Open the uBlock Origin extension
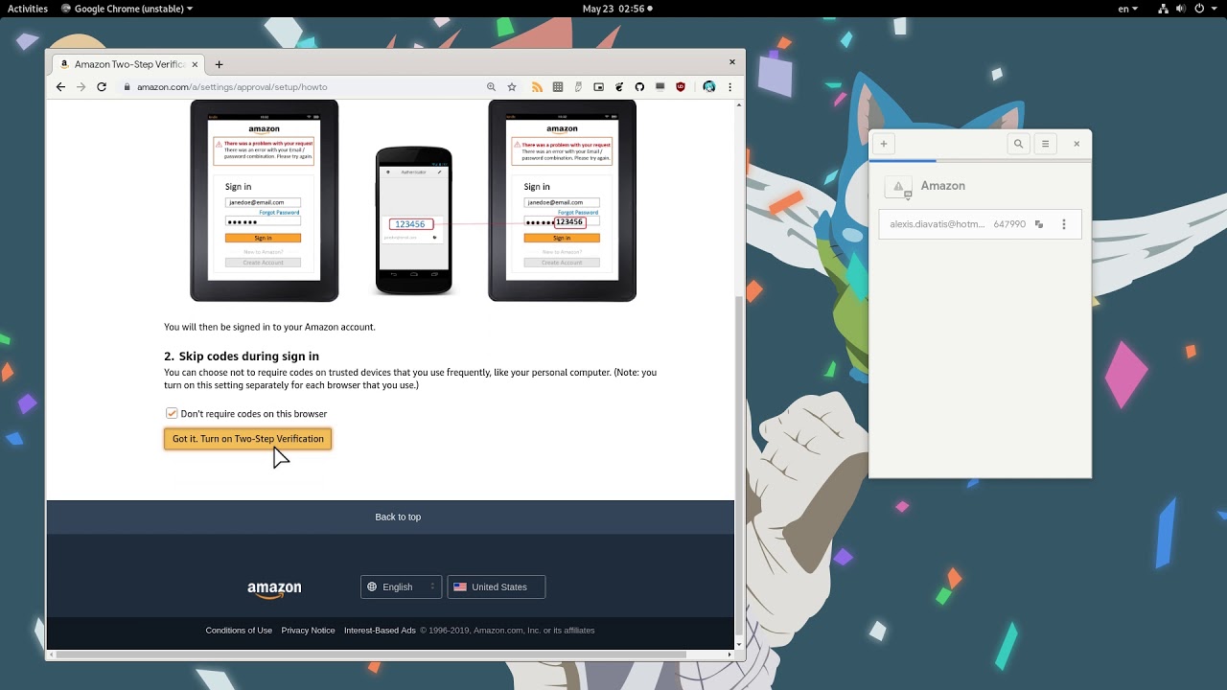 (681, 86)
